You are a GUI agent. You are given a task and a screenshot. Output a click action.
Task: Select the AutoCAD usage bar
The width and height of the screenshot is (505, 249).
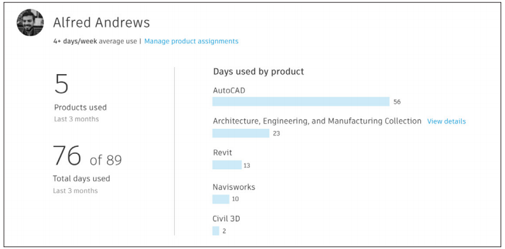tap(301, 102)
